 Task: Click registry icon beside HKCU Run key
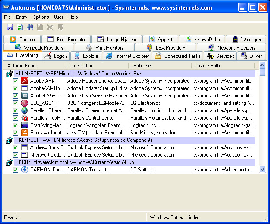10,162
